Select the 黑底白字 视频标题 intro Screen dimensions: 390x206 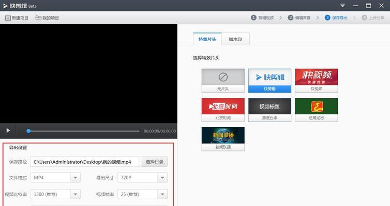[269, 110]
